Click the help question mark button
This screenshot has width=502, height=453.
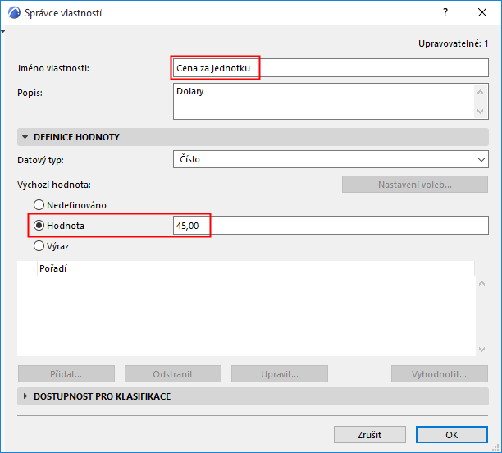click(x=445, y=13)
